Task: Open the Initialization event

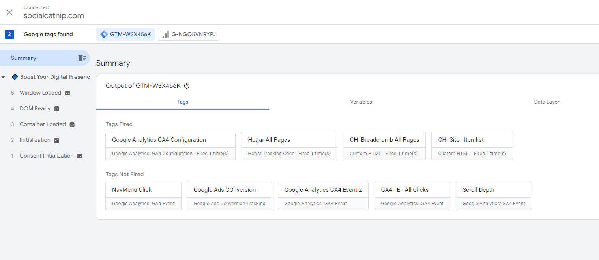Action: (x=35, y=140)
